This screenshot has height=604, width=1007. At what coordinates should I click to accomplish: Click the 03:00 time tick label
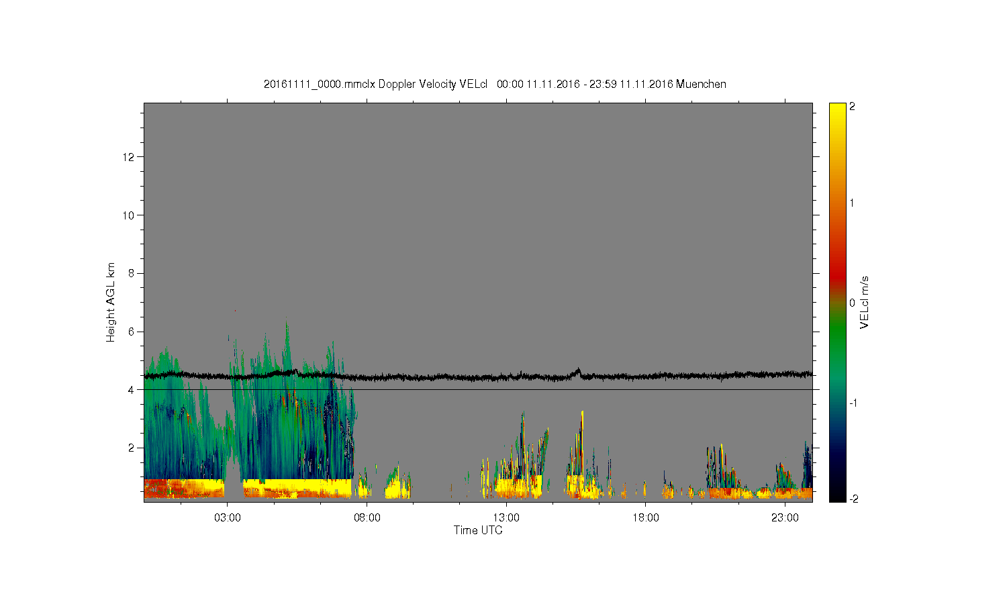[x=227, y=517]
